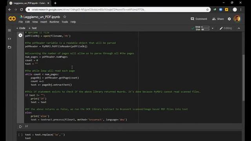The width and height of the screenshot is (251, 141).
Task: Open a new browser tab
Action: [55, 3]
